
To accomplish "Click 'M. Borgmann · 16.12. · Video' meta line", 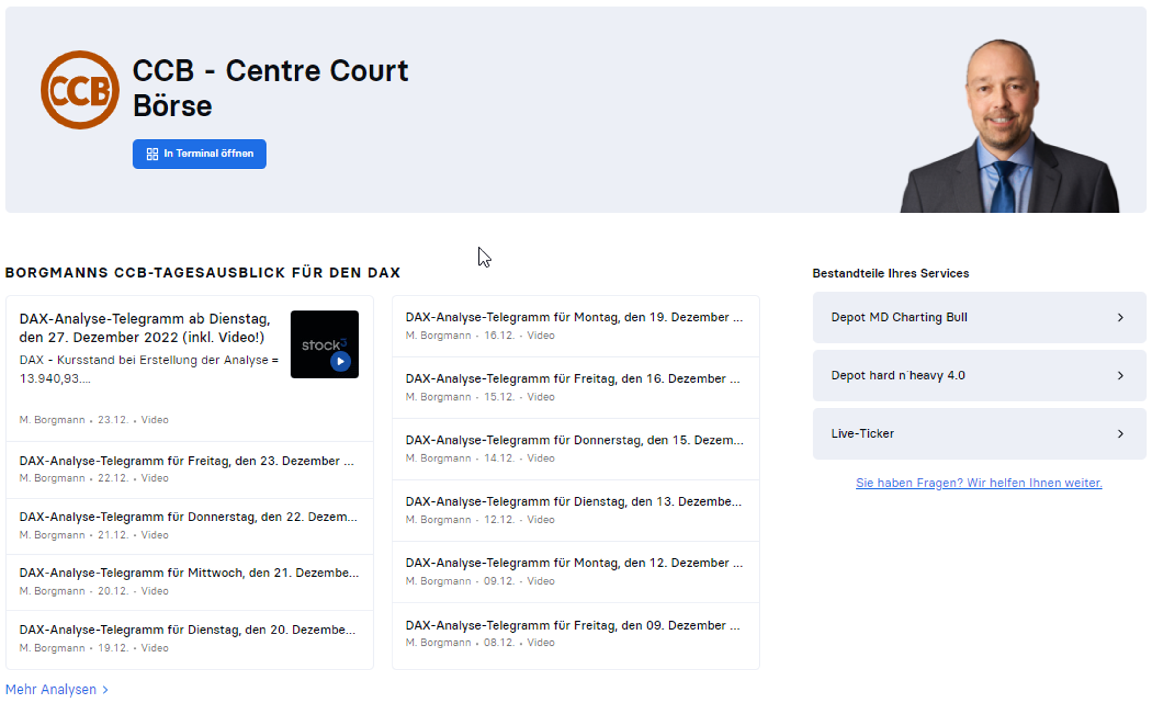I will pos(480,335).
